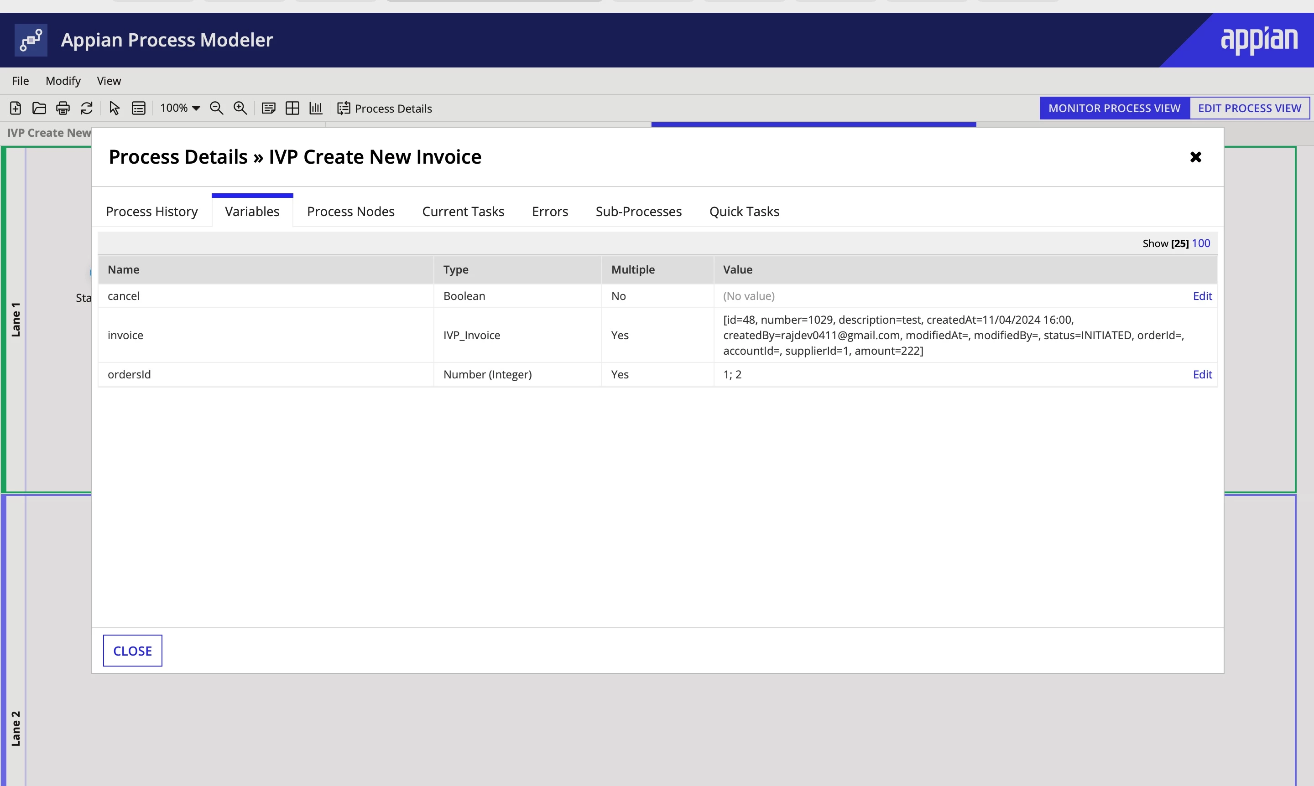The width and height of the screenshot is (1314, 786).
Task: Click the Lane 2 label
Action: [x=16, y=728]
